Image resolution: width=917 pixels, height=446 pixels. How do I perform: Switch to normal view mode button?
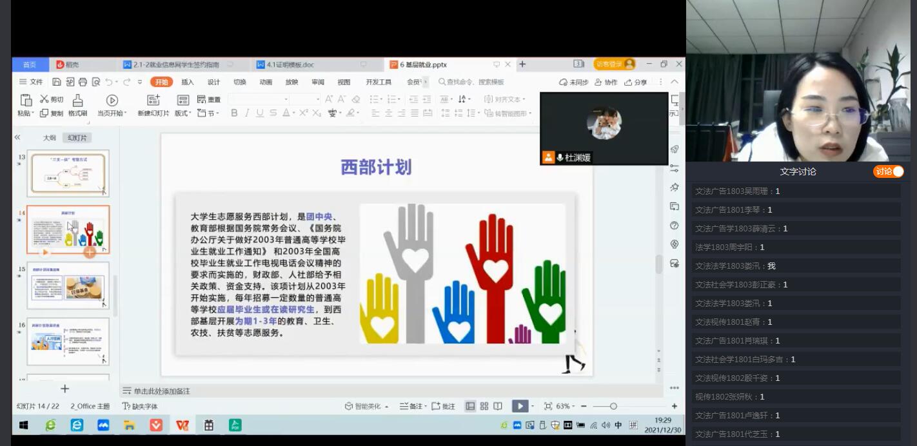tap(470, 406)
